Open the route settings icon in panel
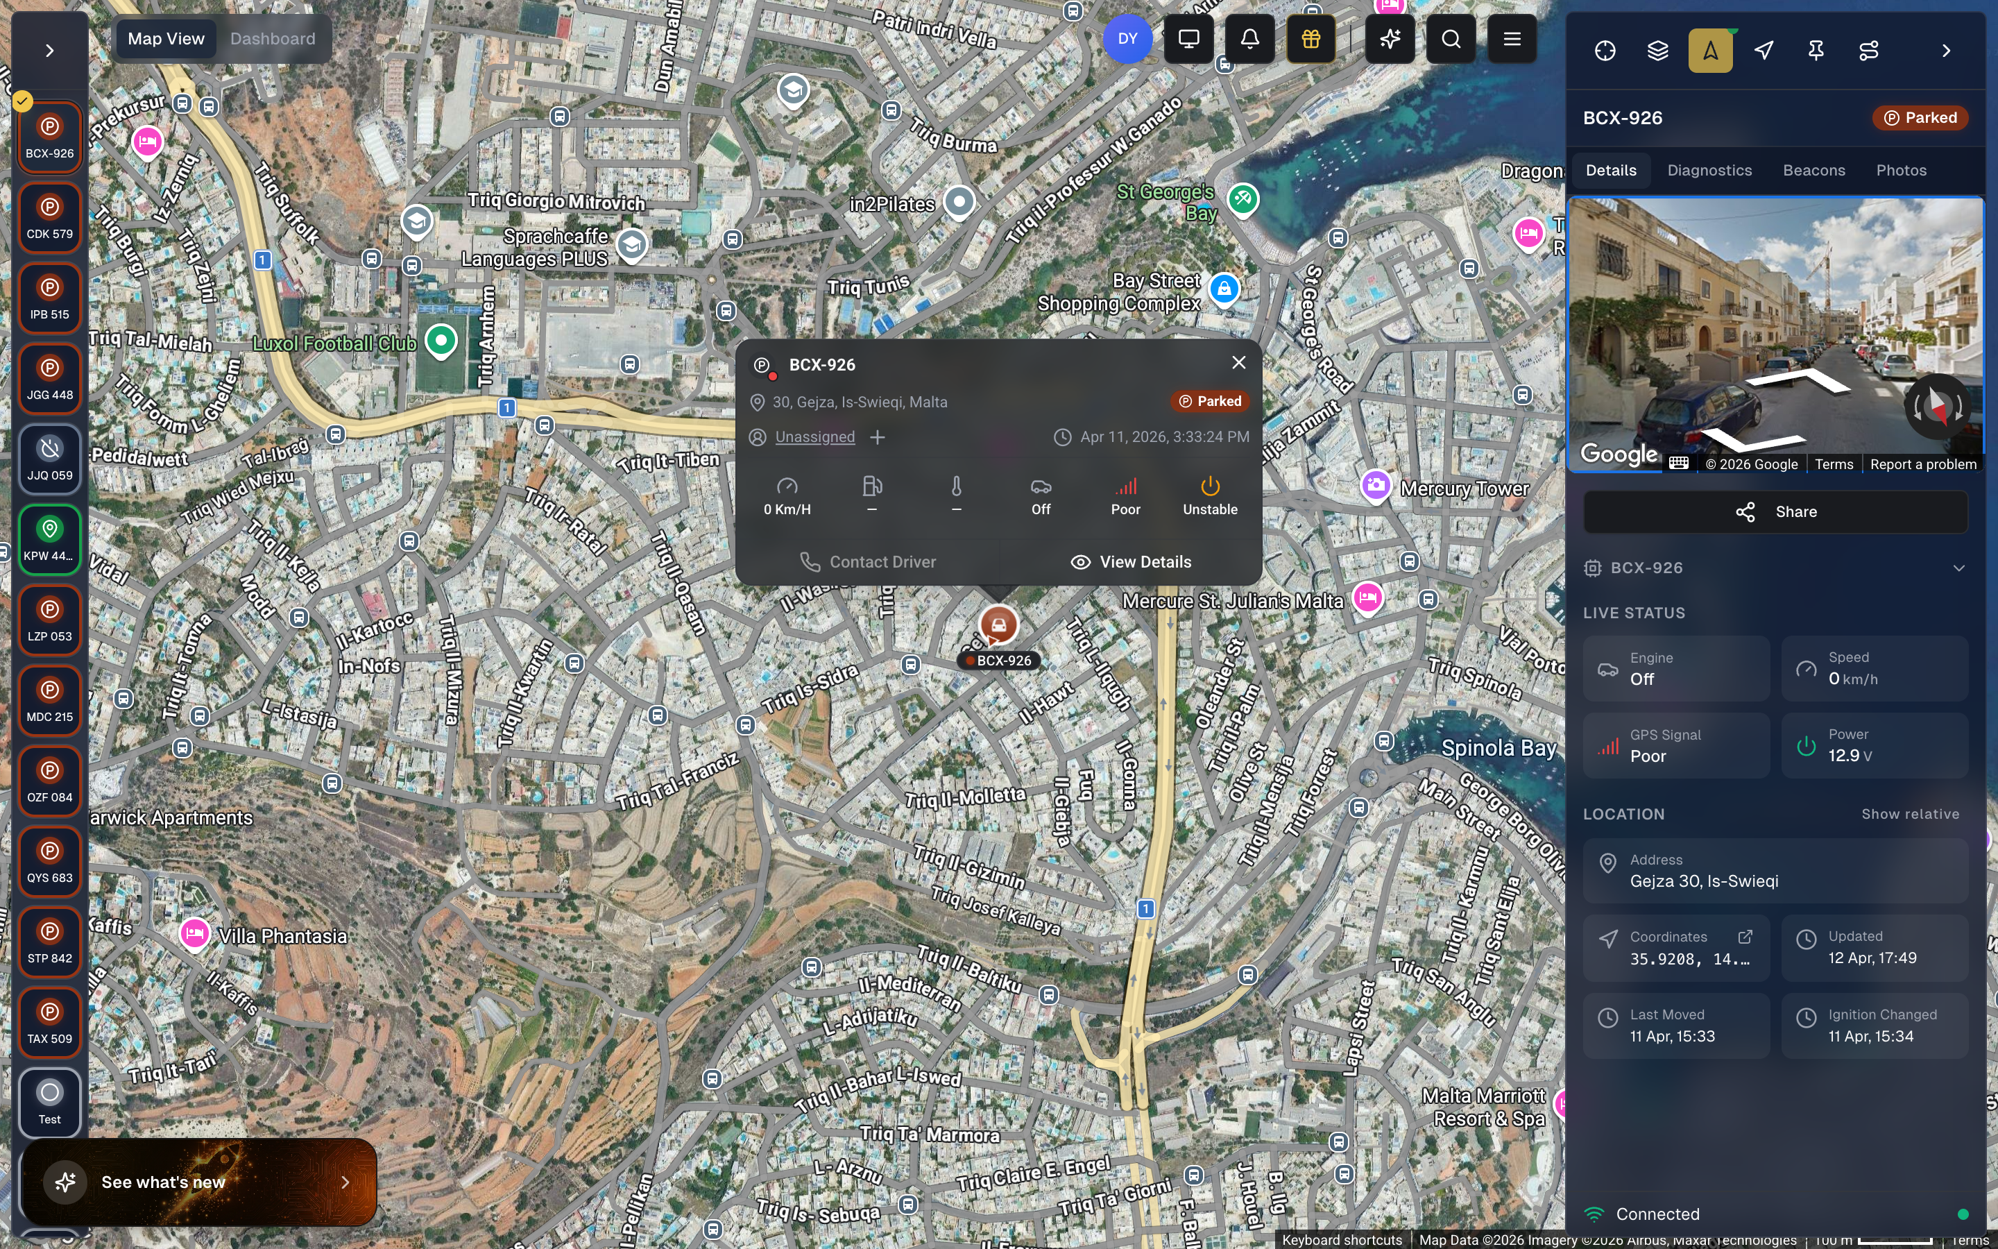 1869,51
